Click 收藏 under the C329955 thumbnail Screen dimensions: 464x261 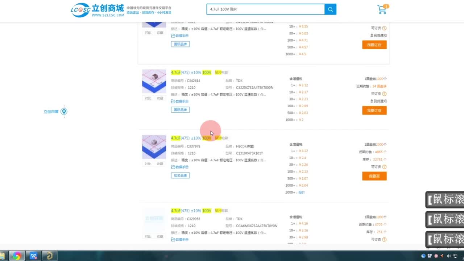click(x=160, y=236)
